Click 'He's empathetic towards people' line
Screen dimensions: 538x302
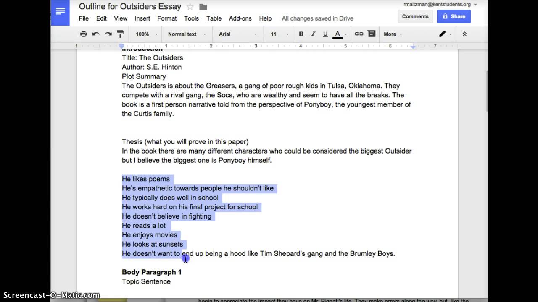pos(198,188)
